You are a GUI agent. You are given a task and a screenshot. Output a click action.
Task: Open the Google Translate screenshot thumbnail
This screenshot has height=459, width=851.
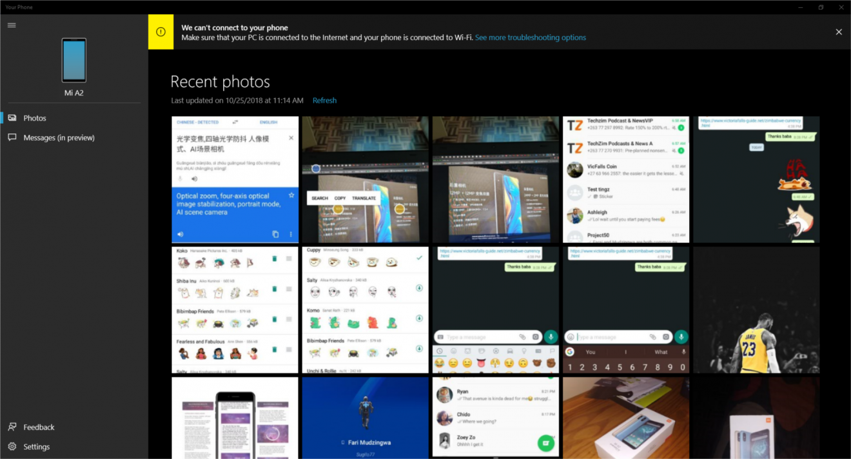click(x=235, y=179)
